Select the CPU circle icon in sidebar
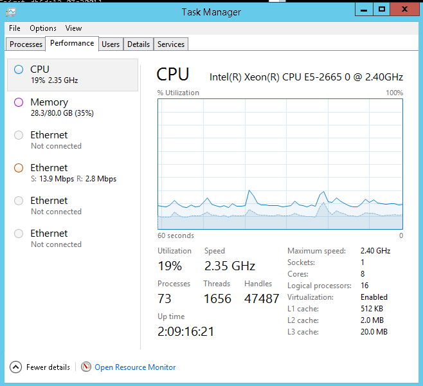Image resolution: width=423 pixels, height=386 pixels. [19, 69]
